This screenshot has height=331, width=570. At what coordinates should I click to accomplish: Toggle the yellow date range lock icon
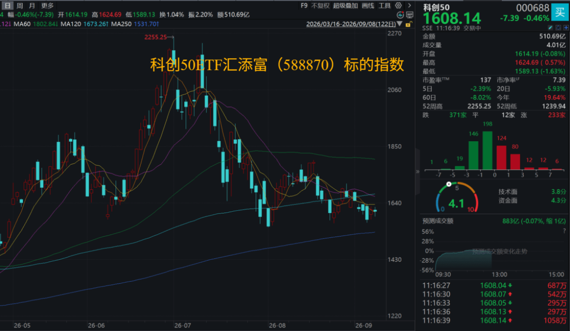pyautogui.click(x=408, y=24)
